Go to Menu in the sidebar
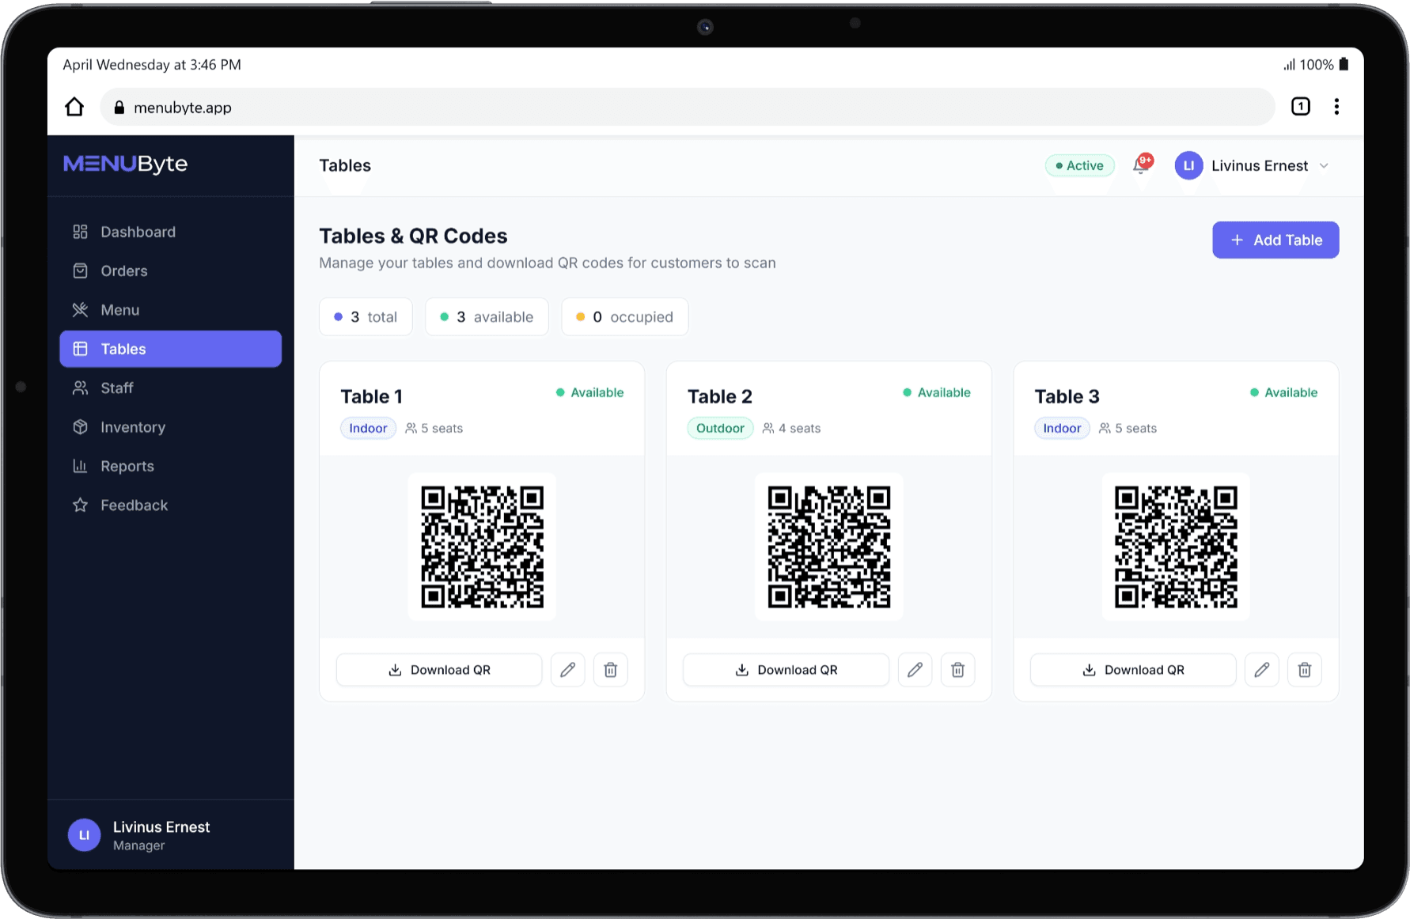 [x=170, y=310]
